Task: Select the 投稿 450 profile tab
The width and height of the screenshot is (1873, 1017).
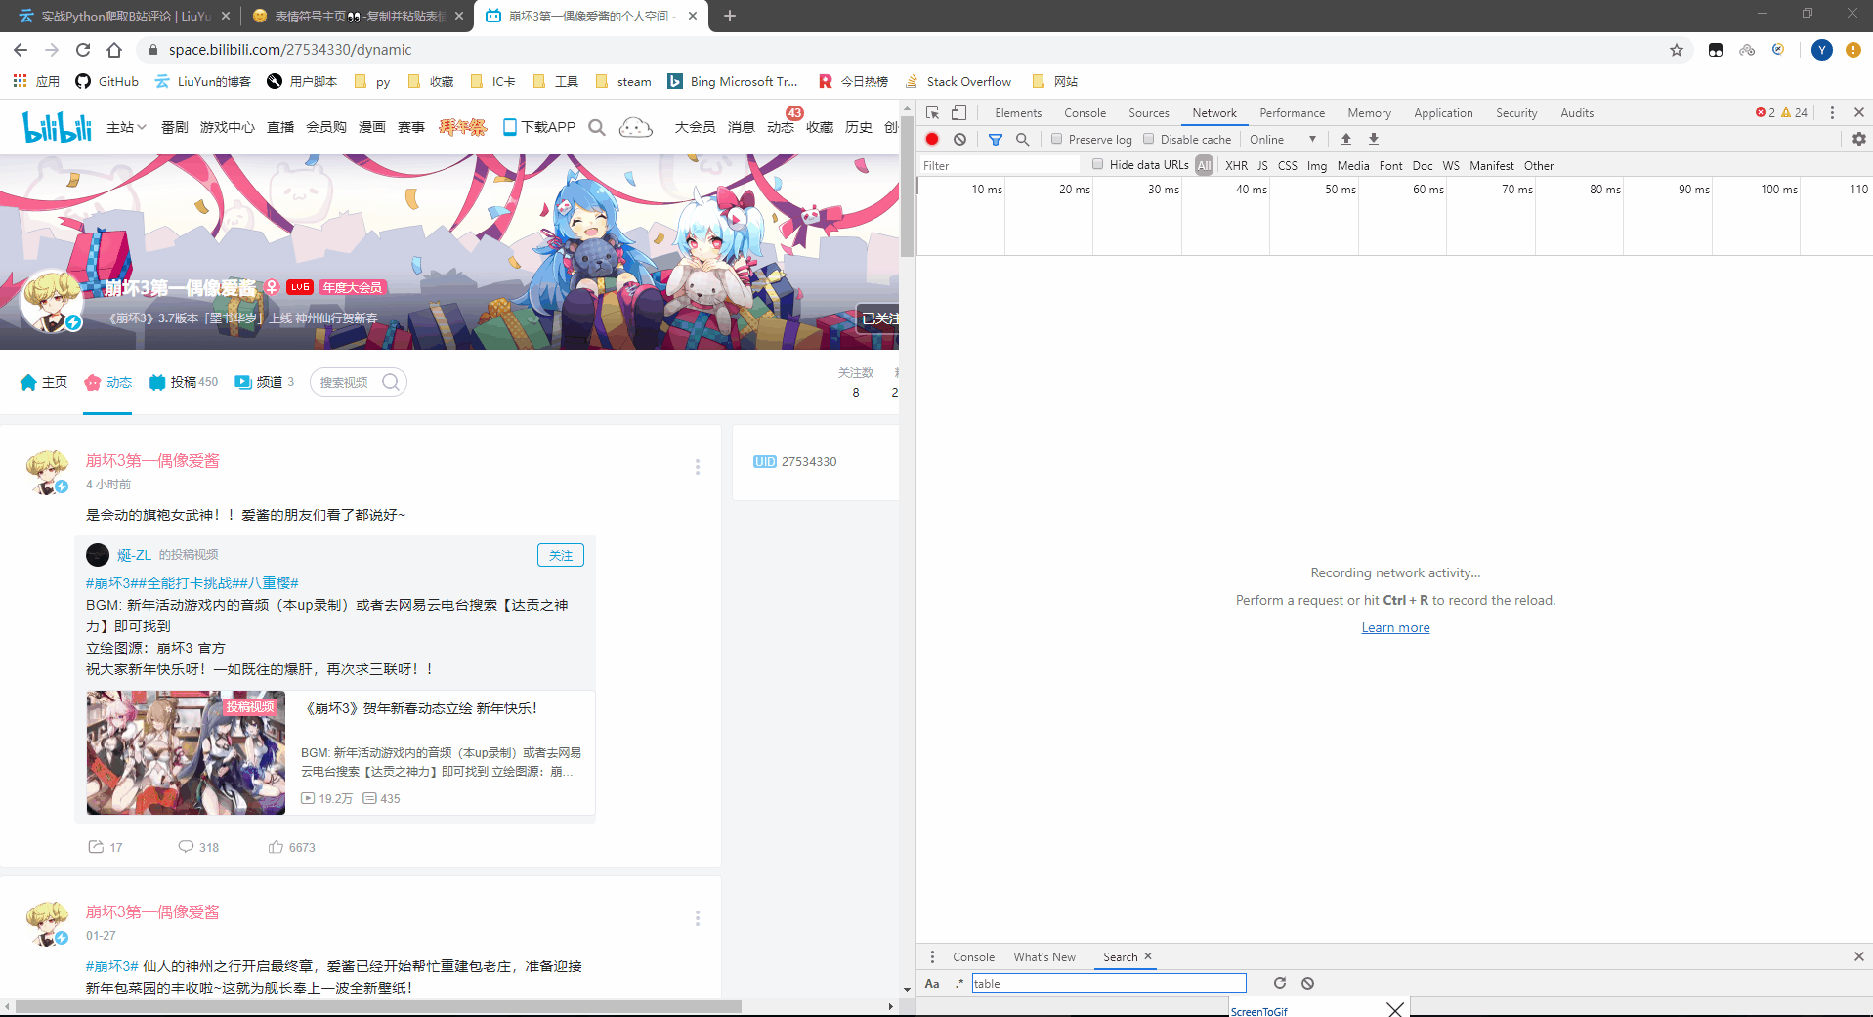Action: 183,382
